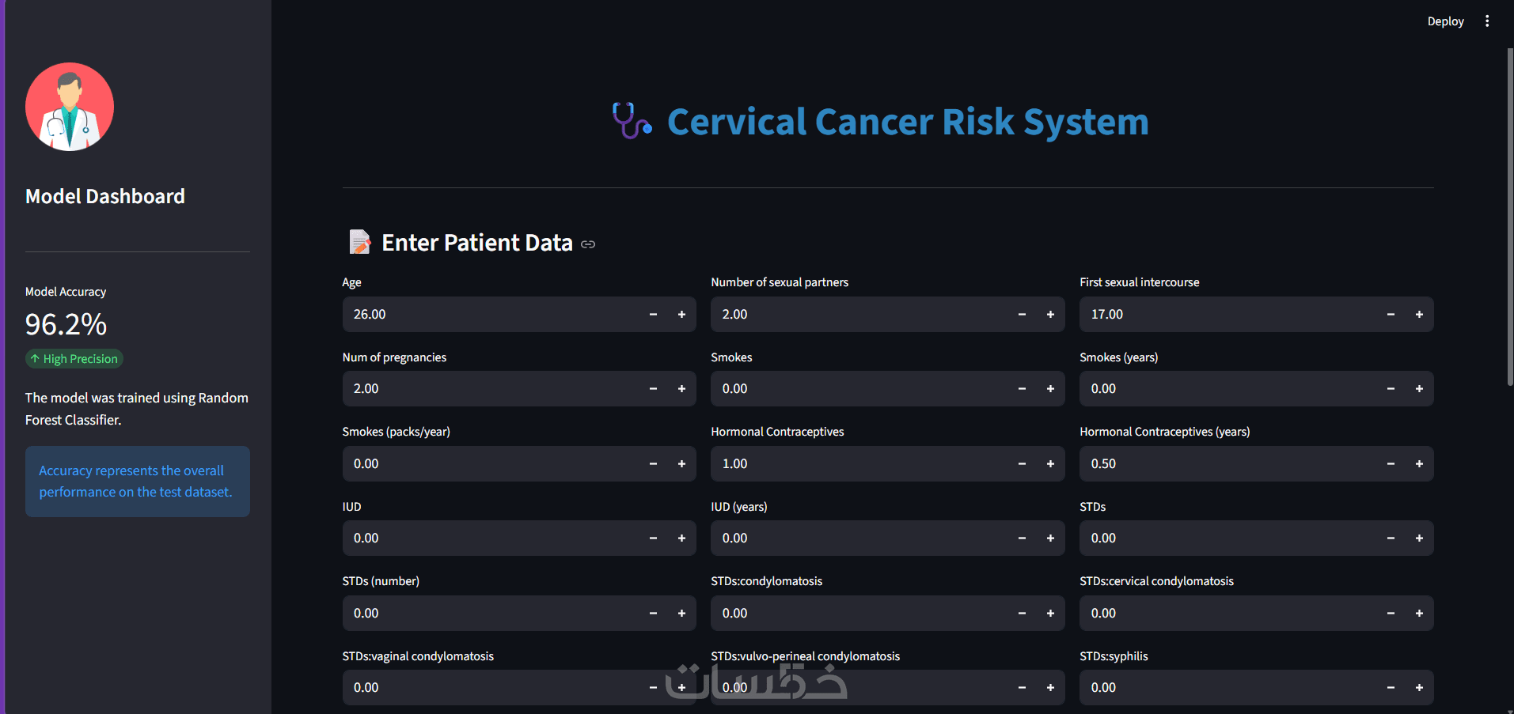1514x714 pixels.
Task: Click the plus icon for Age
Action: [x=681, y=315]
